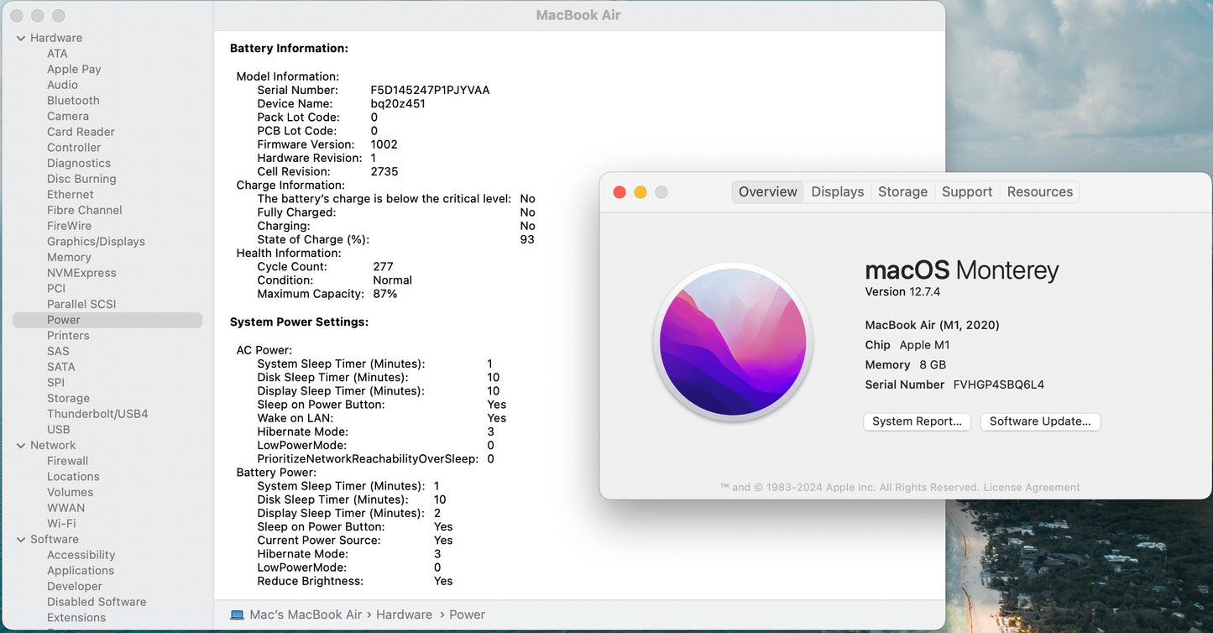Choose Wi-Fi under Network
Screen dimensions: 1213x633
click(x=61, y=523)
